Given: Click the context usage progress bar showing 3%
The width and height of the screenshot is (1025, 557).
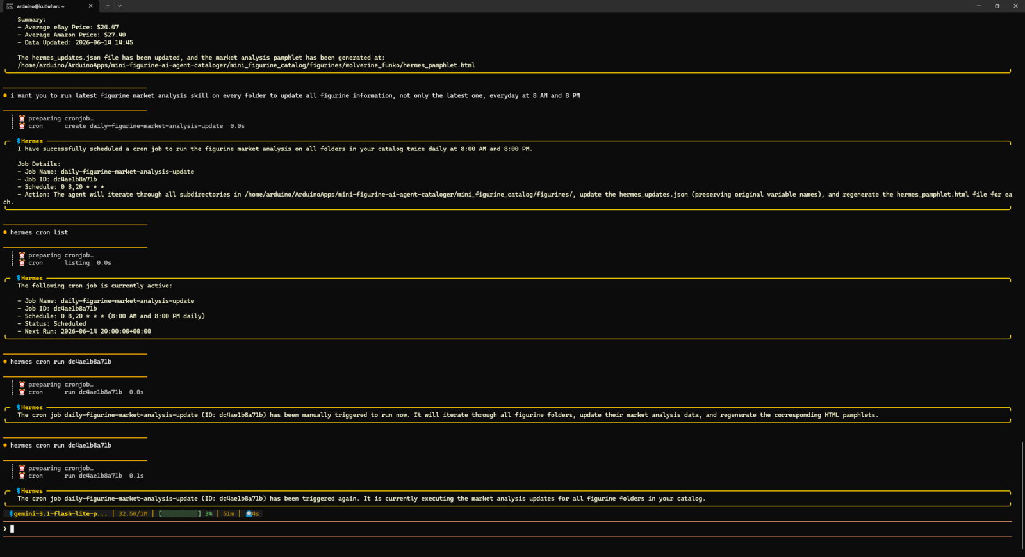Looking at the screenshot, I should click(180, 513).
